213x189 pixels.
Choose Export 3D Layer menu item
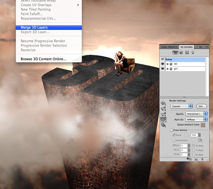(x=49, y=32)
